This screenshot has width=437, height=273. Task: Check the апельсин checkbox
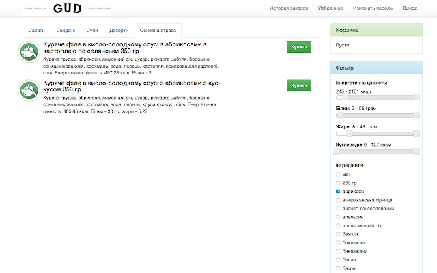(338, 217)
